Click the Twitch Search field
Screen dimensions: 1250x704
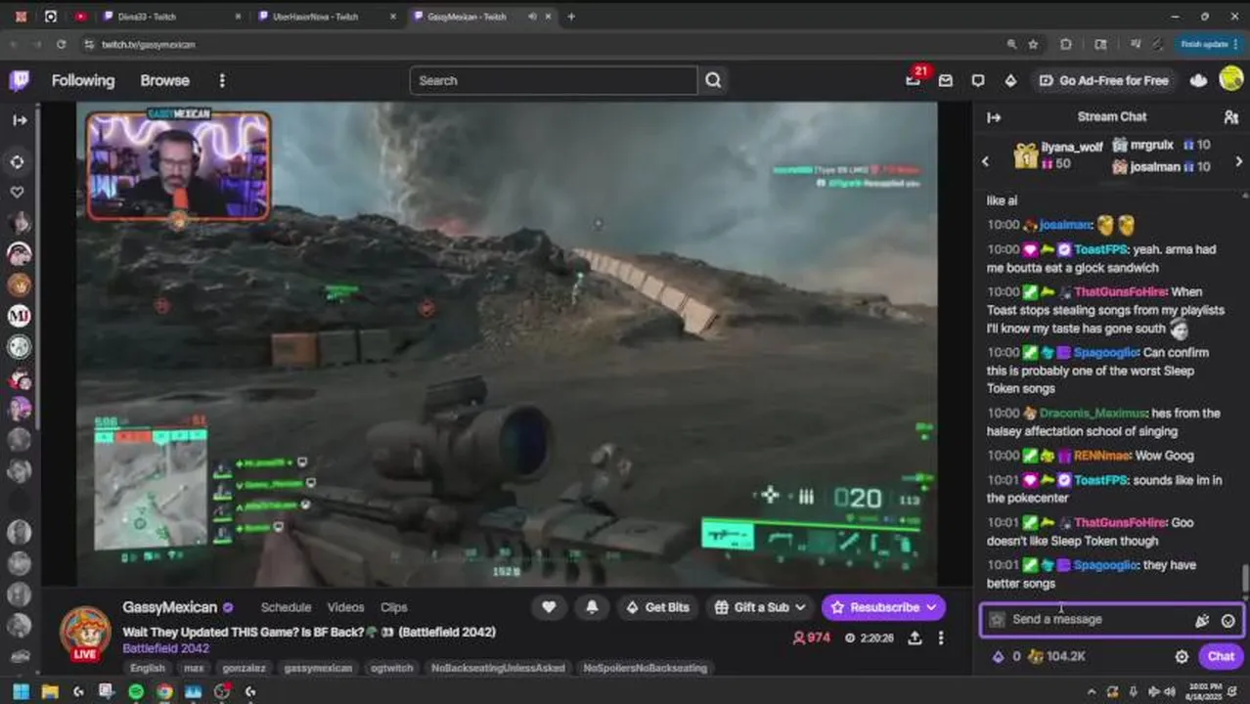tap(554, 80)
